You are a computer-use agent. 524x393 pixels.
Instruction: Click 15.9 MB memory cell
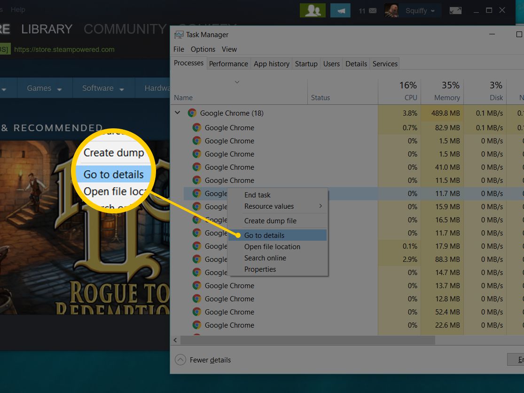[442, 206]
